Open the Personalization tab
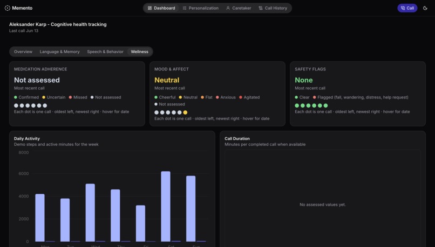 click(201, 8)
